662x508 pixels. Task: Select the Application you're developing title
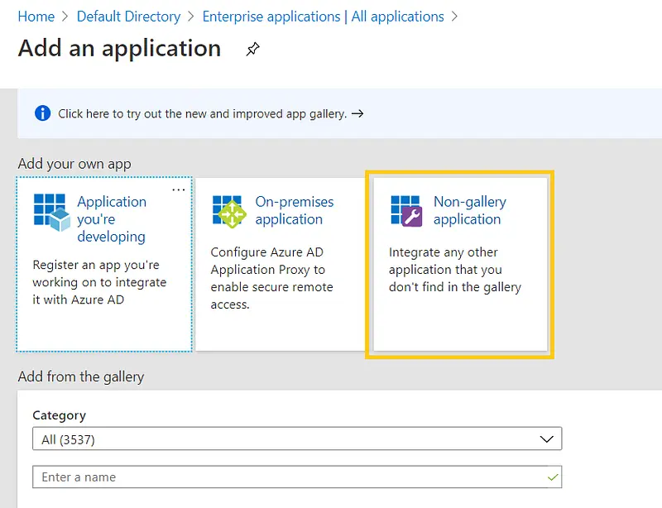112,218
